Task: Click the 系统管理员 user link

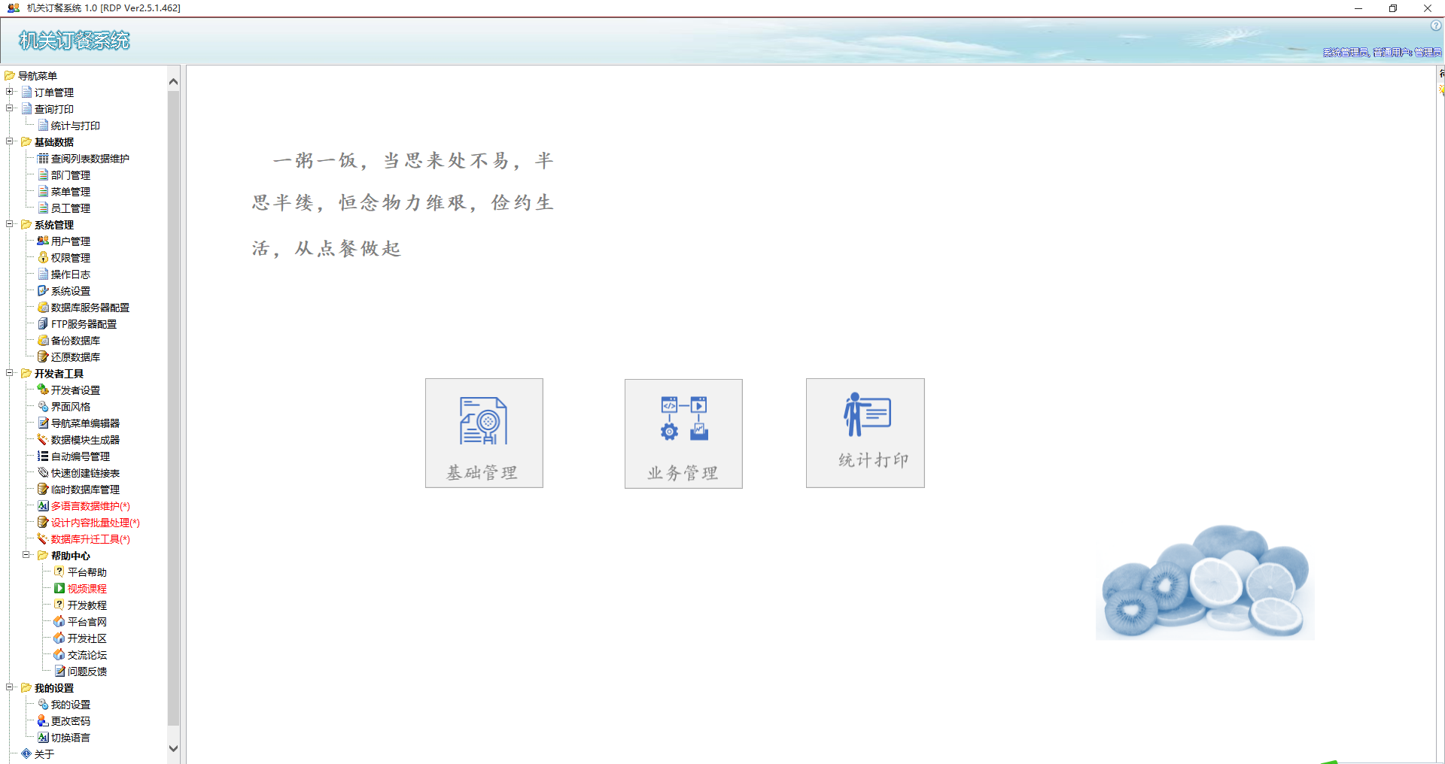Action: coord(1346,52)
